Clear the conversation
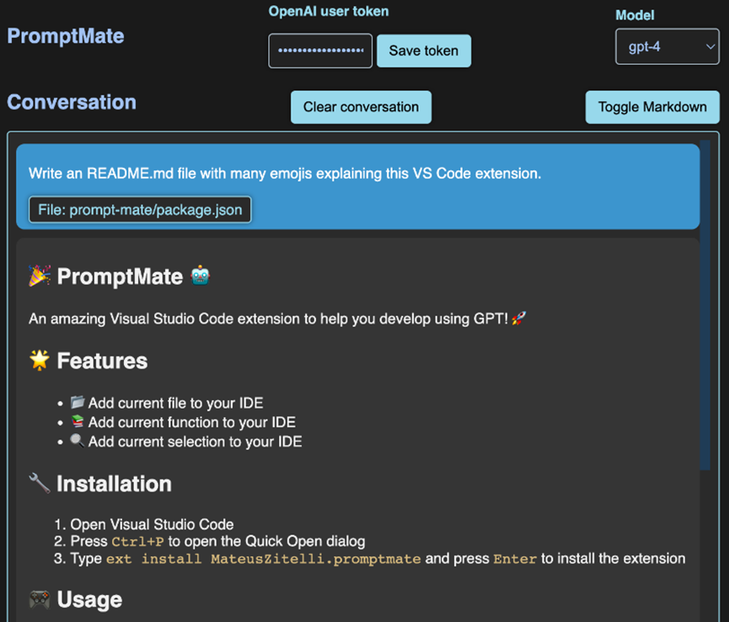The height and width of the screenshot is (622, 729). tap(362, 107)
